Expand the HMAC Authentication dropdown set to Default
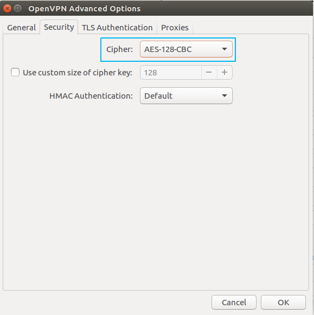The image size is (314, 315). [186, 96]
